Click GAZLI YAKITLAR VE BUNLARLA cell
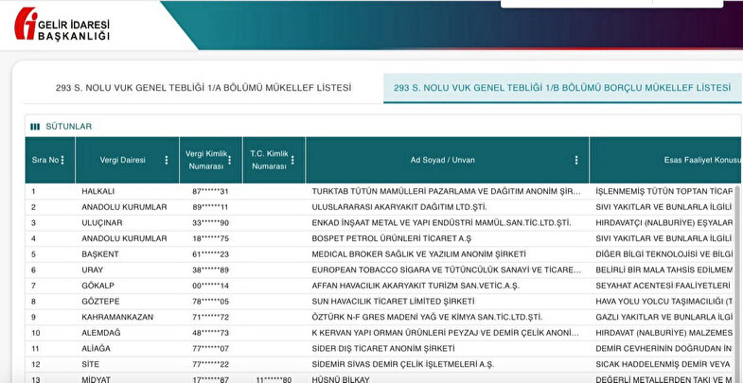 tap(664, 317)
